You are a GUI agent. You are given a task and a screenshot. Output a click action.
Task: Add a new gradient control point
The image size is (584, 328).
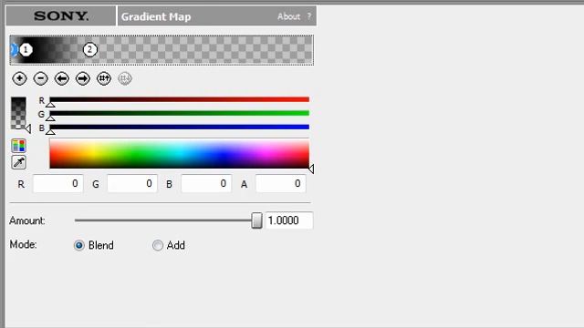coord(19,78)
